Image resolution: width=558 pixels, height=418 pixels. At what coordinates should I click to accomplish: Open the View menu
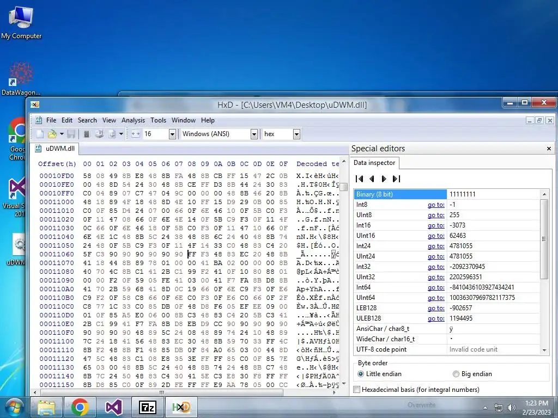(x=109, y=120)
